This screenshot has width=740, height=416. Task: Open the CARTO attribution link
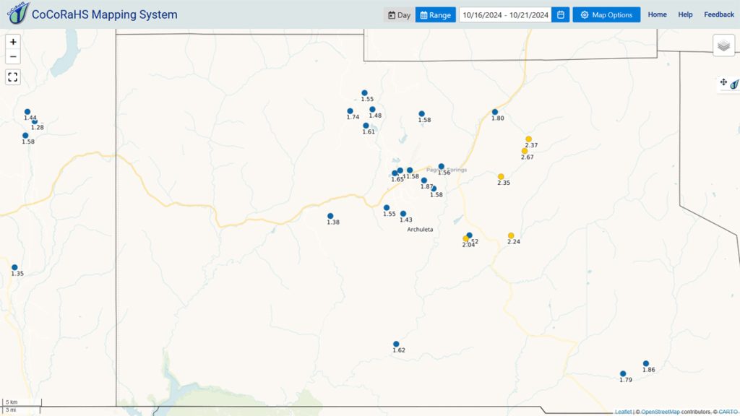pos(727,412)
